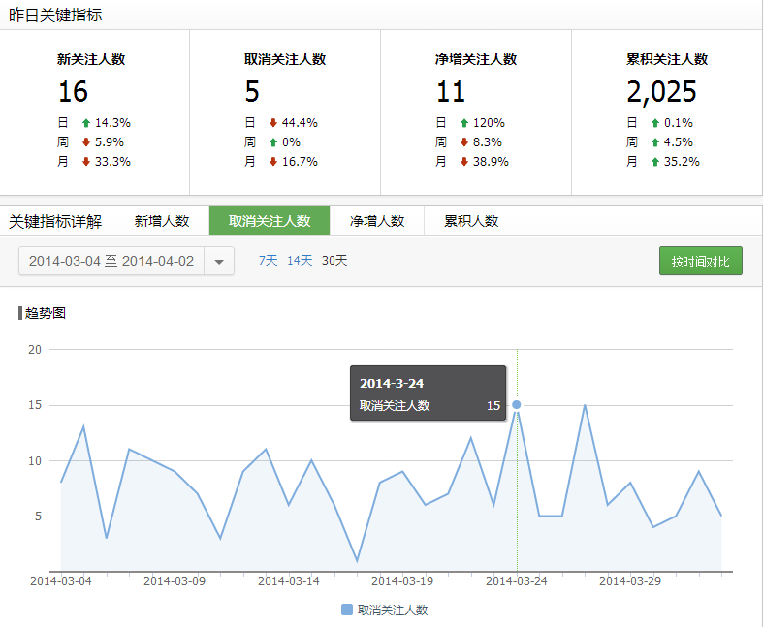763x627 pixels.
Task: Click the green up arrow beside 0%
Action: coord(273,142)
